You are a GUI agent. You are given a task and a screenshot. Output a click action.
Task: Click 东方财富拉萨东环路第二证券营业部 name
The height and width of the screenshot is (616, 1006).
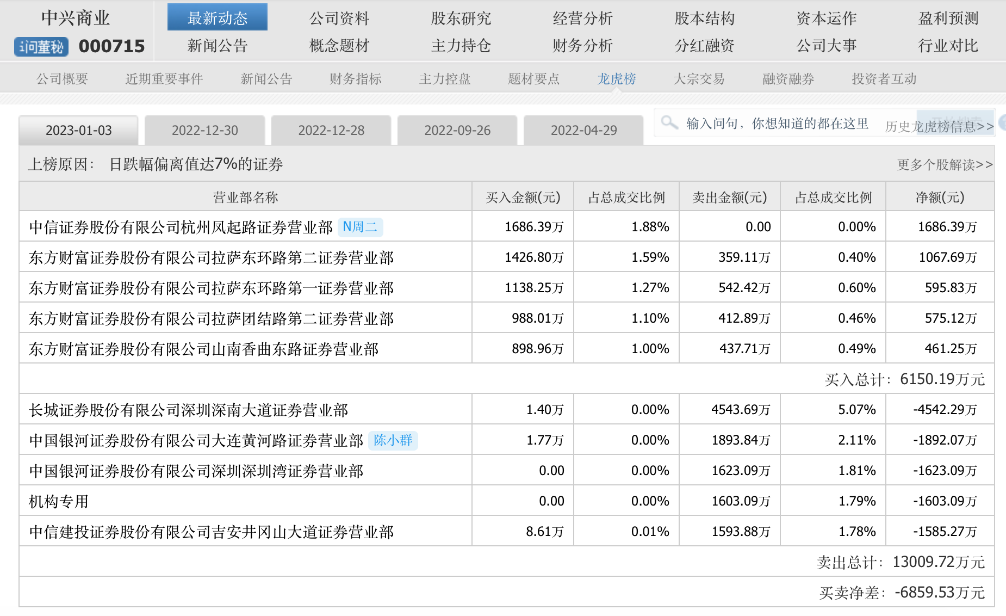tap(211, 257)
